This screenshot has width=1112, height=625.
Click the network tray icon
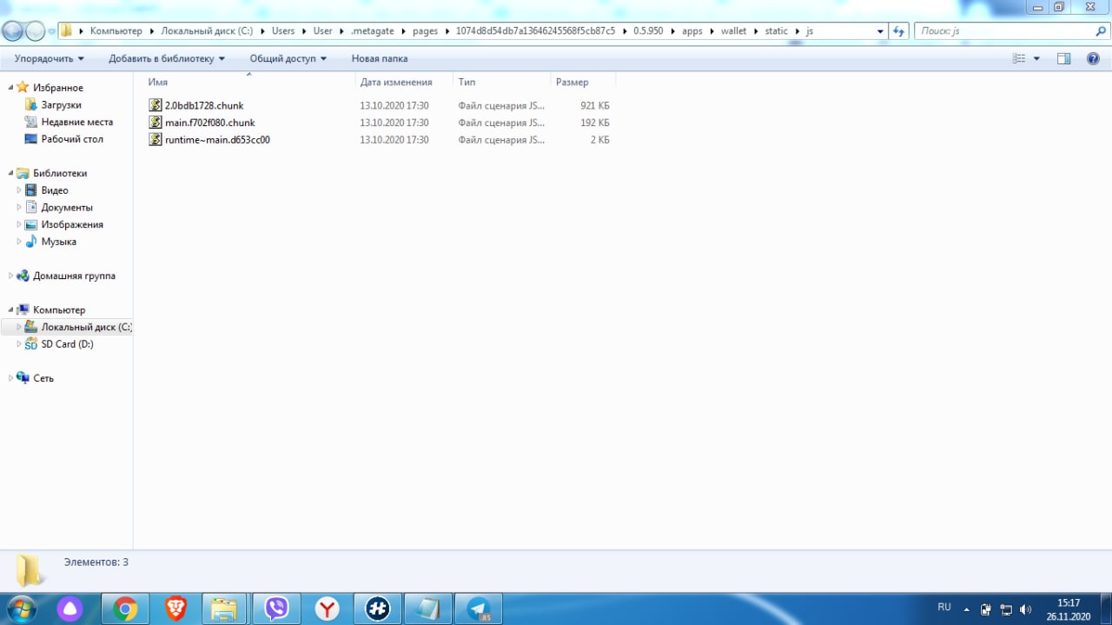pos(1006,609)
